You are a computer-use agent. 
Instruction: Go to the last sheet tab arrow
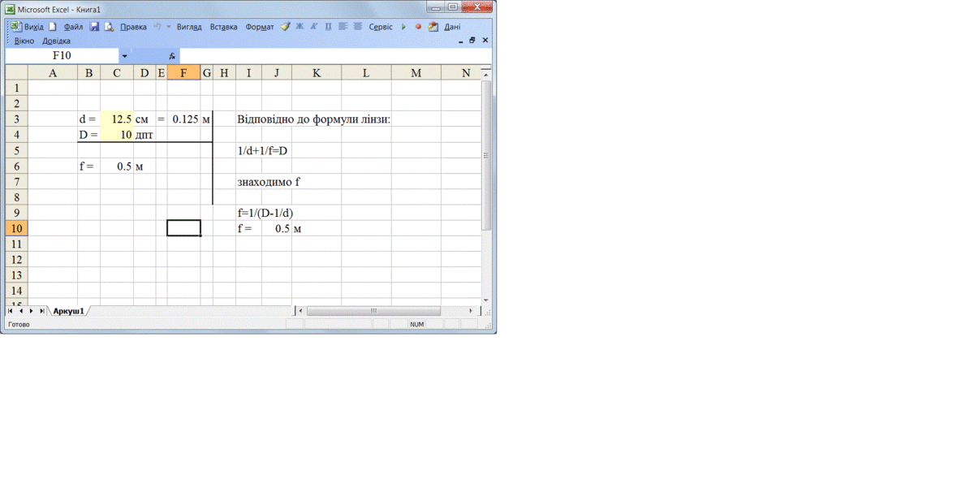point(42,311)
